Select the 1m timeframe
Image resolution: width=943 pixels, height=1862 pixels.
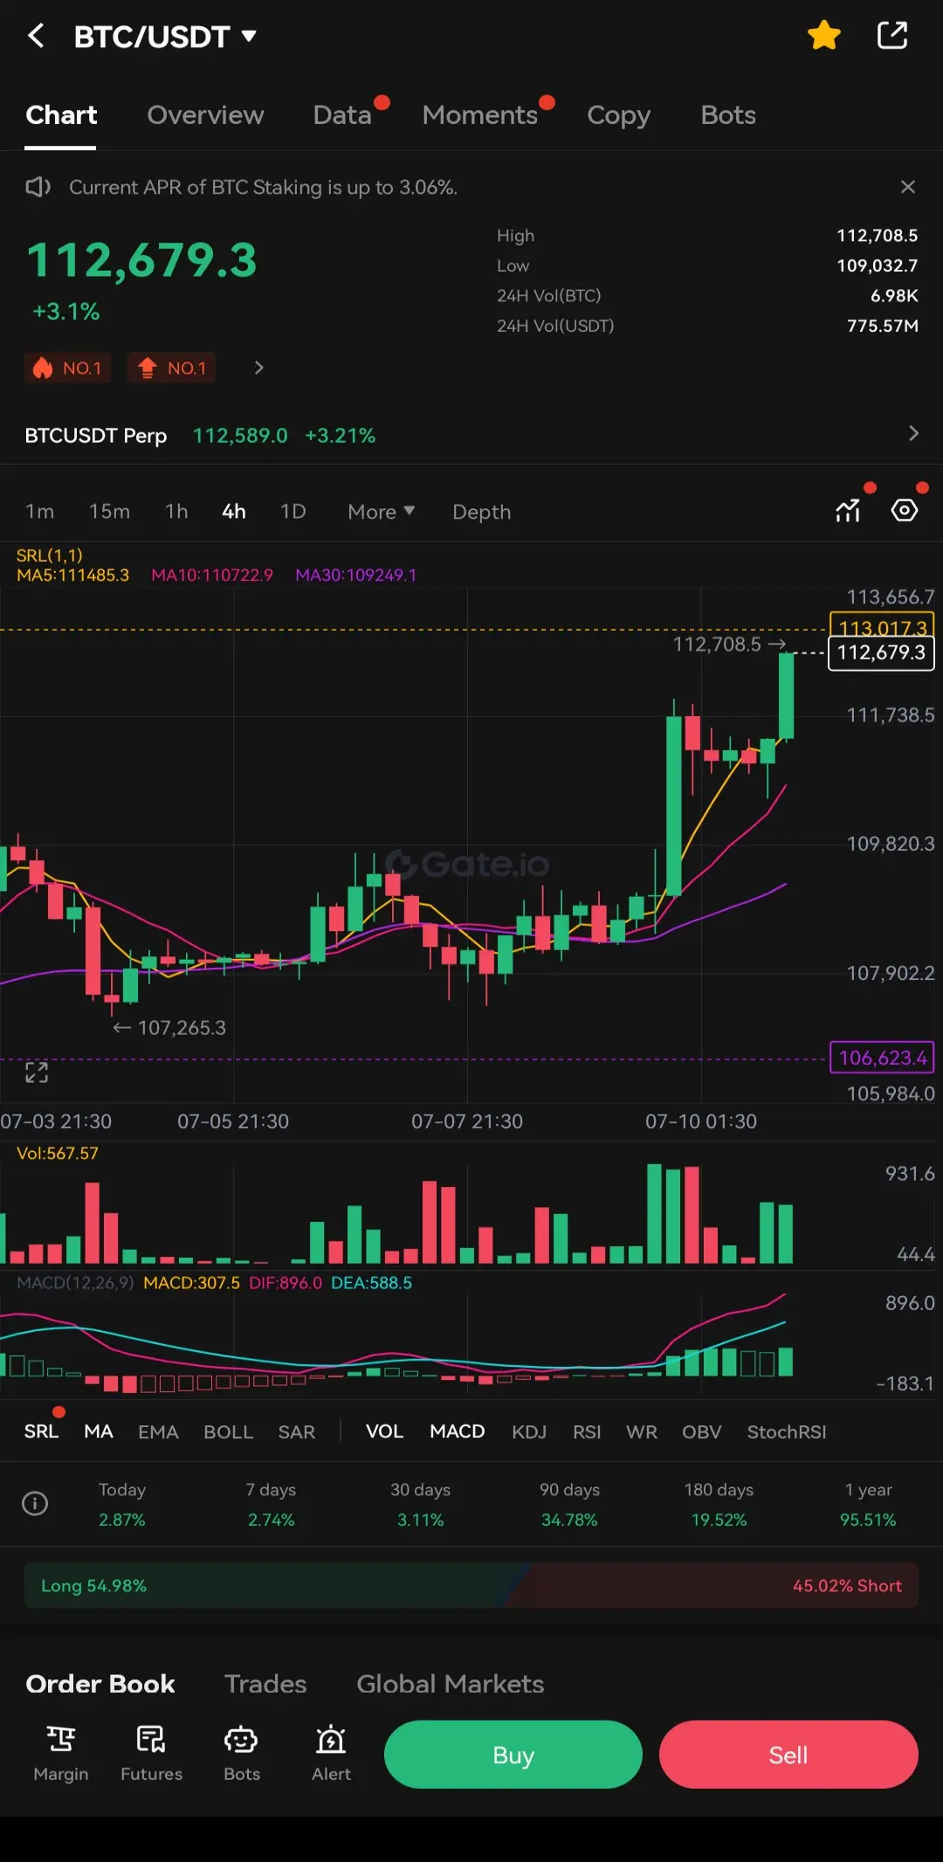39,512
